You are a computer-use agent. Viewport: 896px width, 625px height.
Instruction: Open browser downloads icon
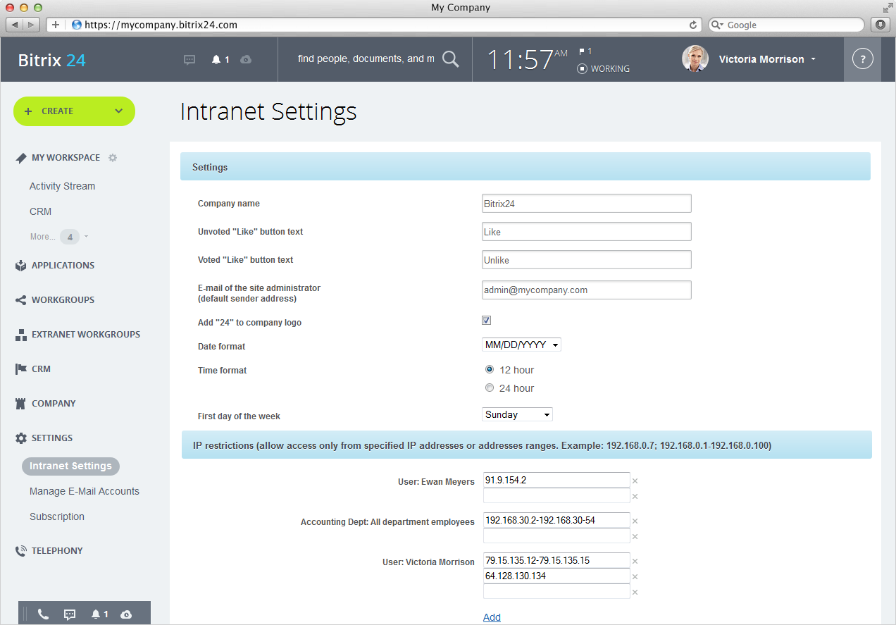pyautogui.click(x=880, y=25)
